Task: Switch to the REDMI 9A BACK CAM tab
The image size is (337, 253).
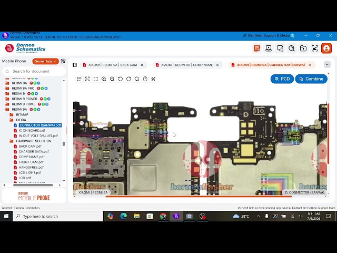Action: pyautogui.click(x=113, y=65)
